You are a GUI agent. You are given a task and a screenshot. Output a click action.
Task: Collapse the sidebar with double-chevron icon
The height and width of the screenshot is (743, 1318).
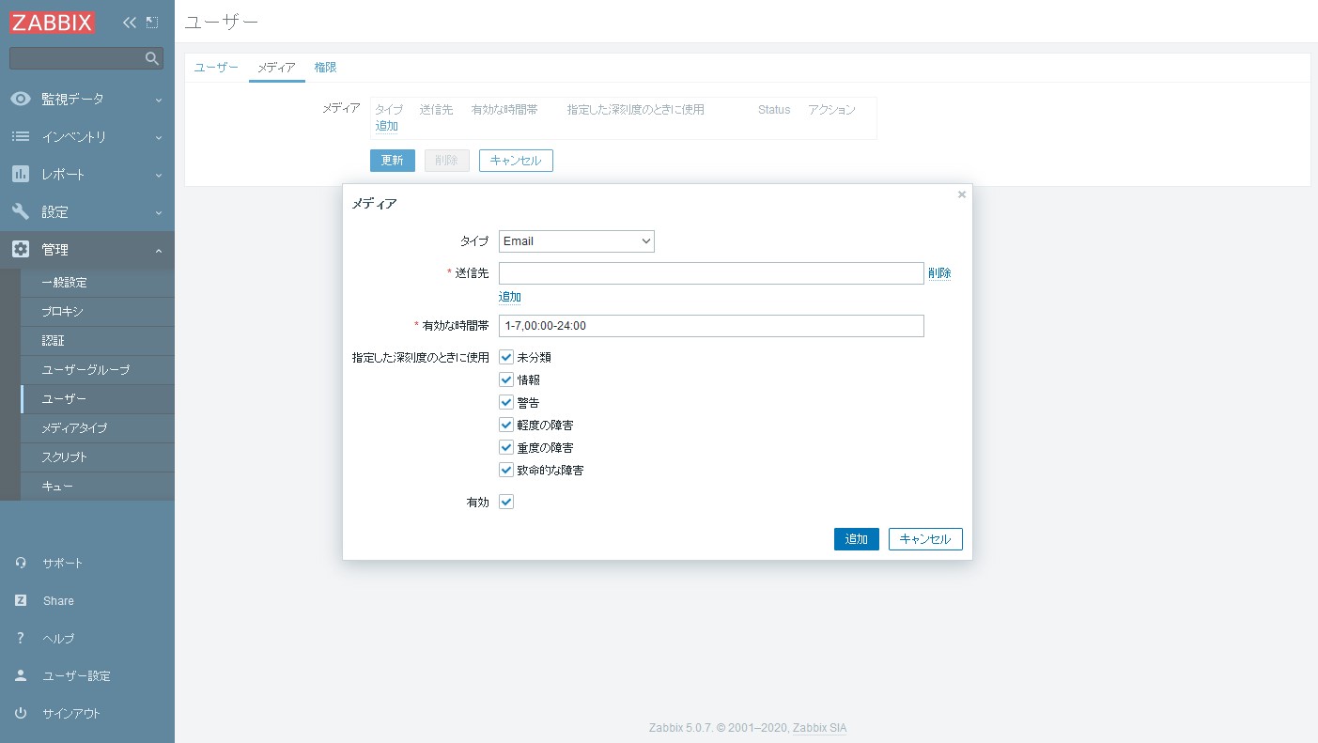click(130, 23)
